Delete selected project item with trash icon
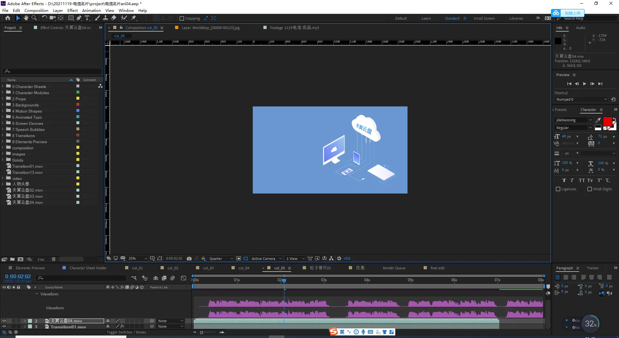 tap(54, 259)
